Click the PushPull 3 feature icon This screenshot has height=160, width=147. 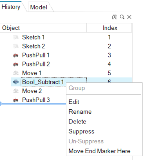16,100
